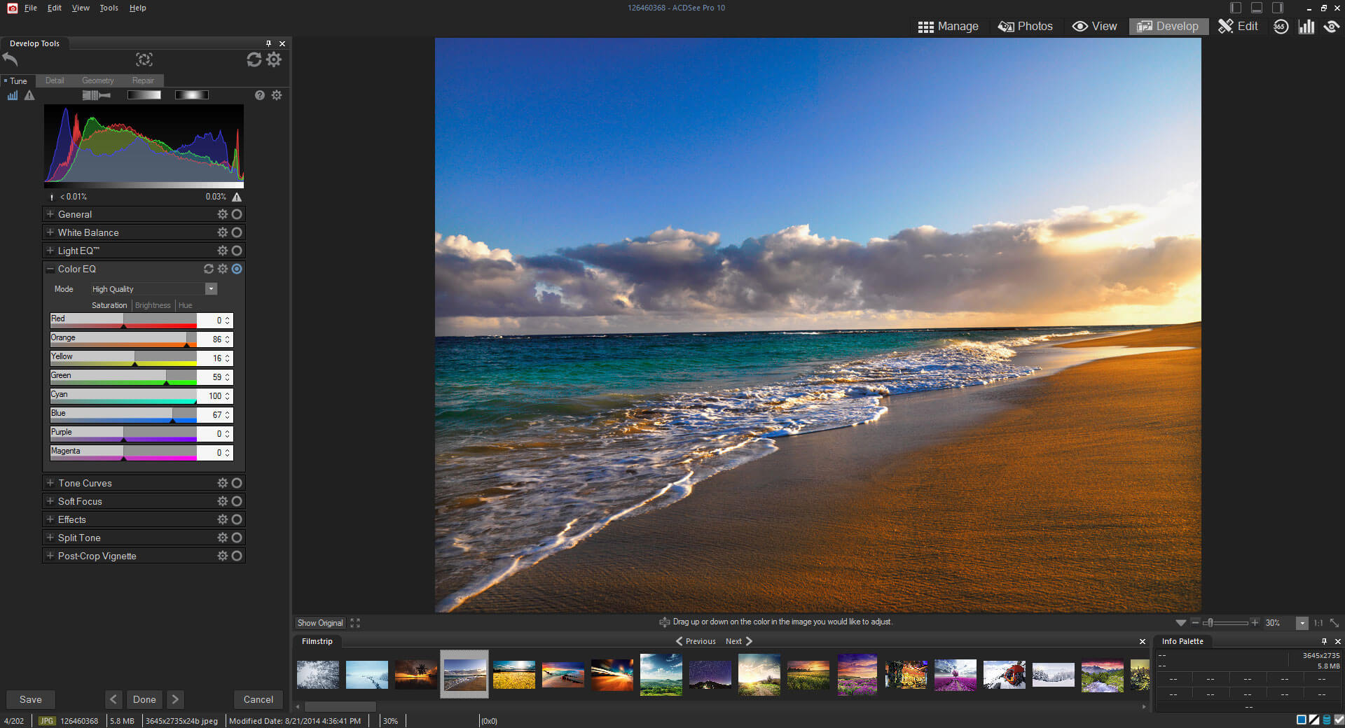Expand the White Balance section
The image size is (1345, 728).
(49, 232)
